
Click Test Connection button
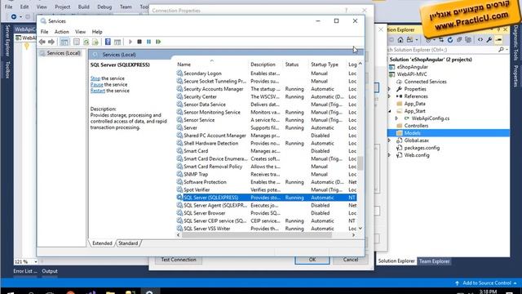pyautogui.click(x=179, y=260)
